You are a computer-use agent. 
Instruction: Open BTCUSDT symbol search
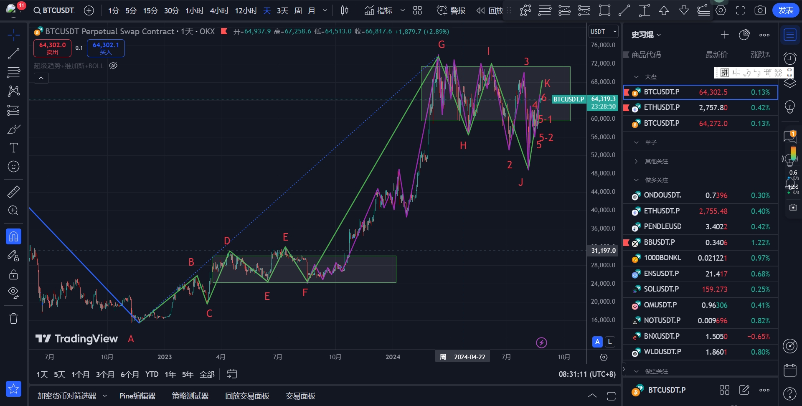(54, 10)
